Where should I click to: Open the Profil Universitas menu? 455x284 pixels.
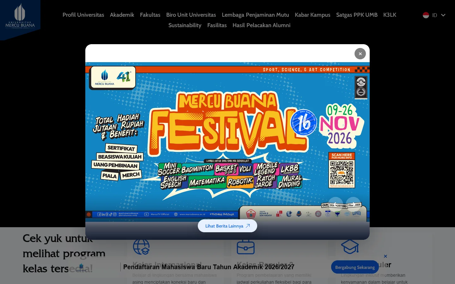click(x=83, y=15)
